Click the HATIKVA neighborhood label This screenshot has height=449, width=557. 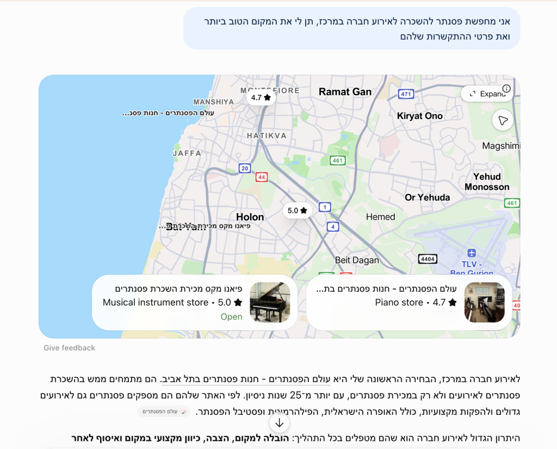click(267, 136)
